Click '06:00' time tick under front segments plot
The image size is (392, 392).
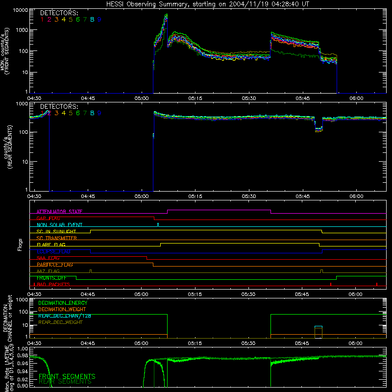pyautogui.click(x=356, y=98)
